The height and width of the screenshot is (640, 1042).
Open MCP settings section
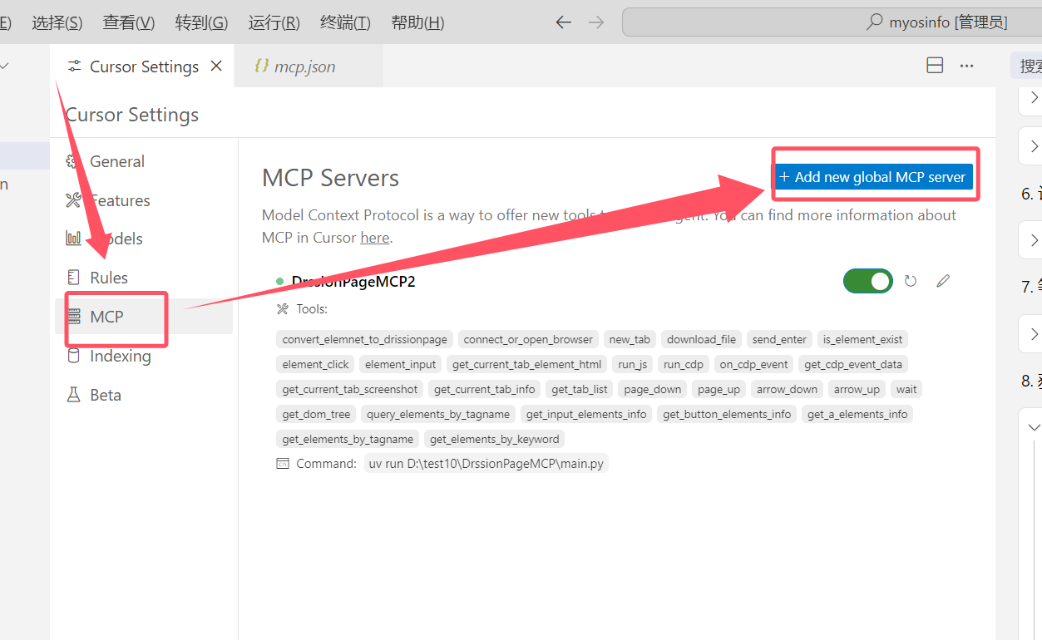(x=144, y=317)
